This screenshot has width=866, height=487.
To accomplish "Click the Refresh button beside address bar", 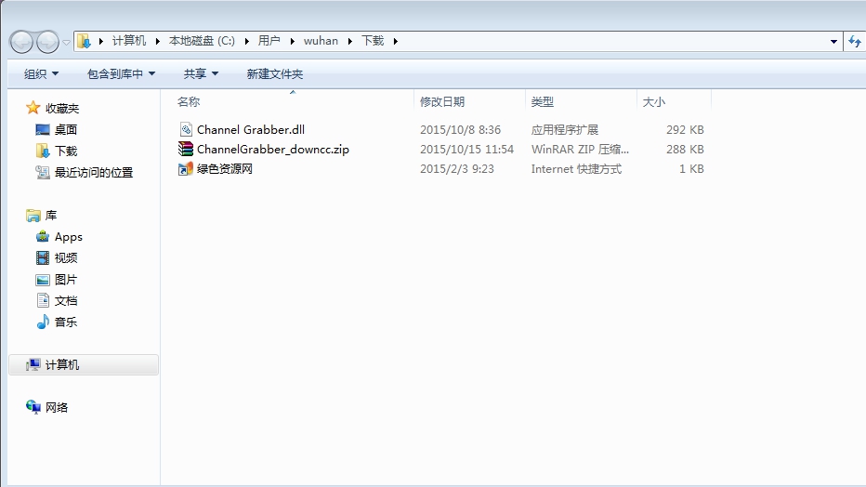I will tap(856, 41).
